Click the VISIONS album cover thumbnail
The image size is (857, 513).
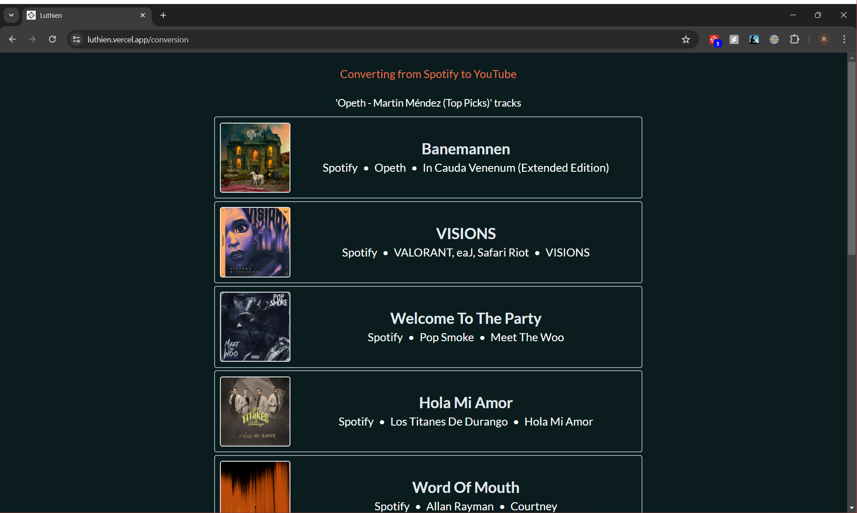(255, 242)
